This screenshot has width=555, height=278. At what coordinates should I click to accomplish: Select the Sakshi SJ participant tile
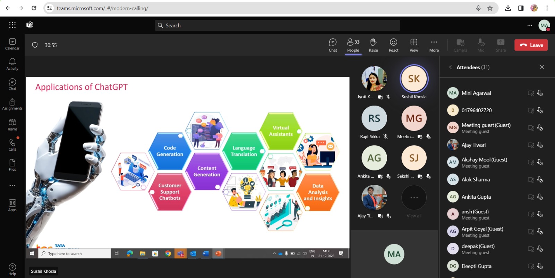pyautogui.click(x=414, y=162)
